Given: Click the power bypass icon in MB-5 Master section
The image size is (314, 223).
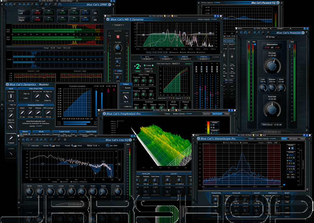Looking at the screenshot, I should (118, 37).
